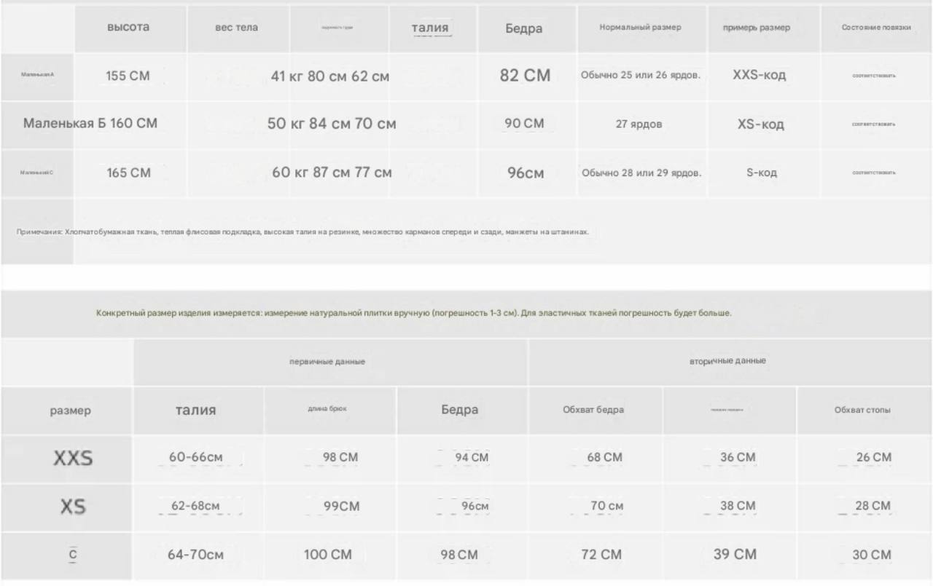The height and width of the screenshot is (586, 933).
Task: Click the первичные данные header
Action: 327,362
